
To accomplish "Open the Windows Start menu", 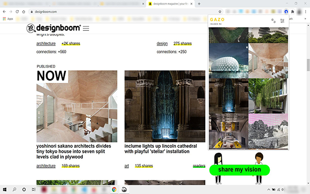I will pyautogui.click(x=4, y=190).
